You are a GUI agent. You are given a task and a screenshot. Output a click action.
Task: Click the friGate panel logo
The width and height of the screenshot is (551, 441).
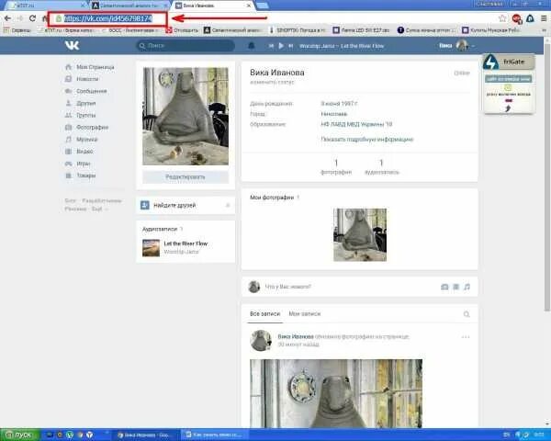491,62
